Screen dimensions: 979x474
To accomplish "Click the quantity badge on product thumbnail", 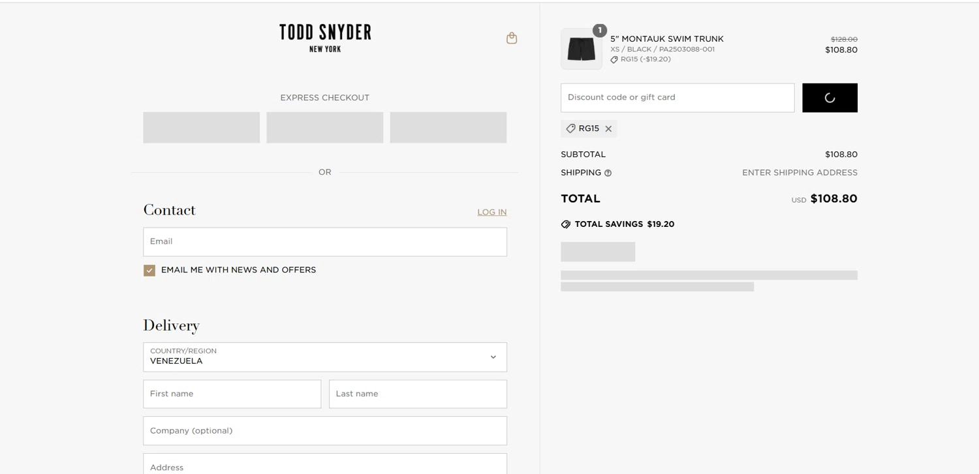I will click(x=600, y=31).
